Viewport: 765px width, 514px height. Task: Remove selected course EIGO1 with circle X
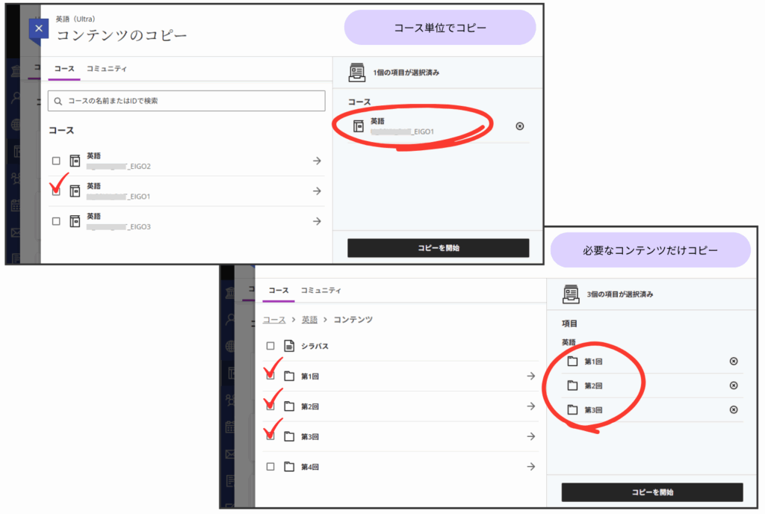[x=520, y=126]
